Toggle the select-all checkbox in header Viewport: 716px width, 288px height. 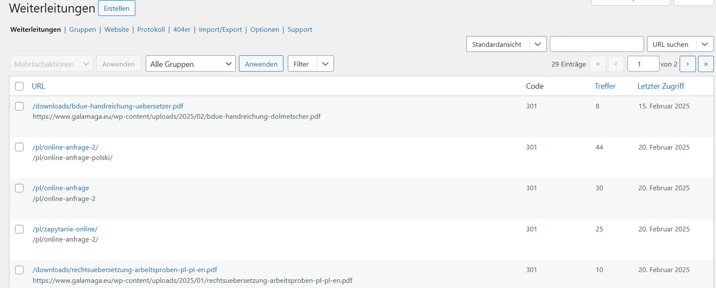[x=19, y=86]
